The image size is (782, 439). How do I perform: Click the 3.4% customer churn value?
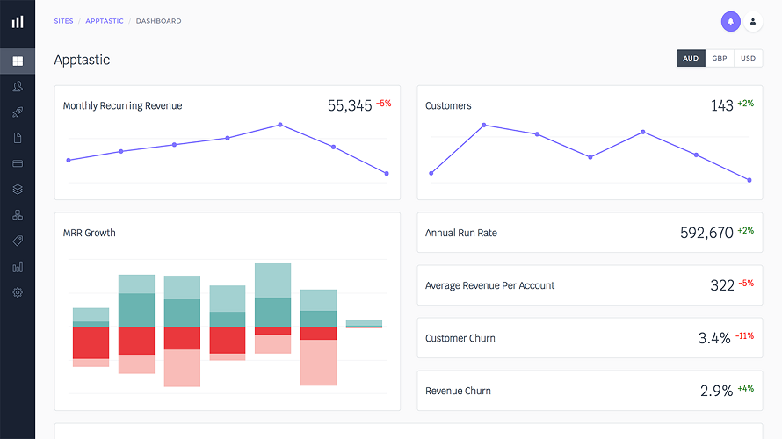click(x=714, y=338)
